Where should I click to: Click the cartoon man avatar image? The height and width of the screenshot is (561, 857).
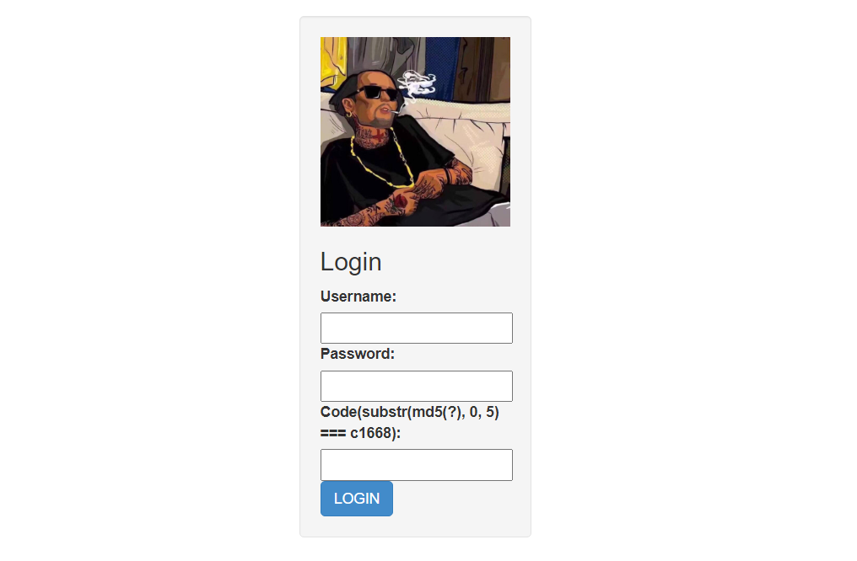(x=415, y=131)
